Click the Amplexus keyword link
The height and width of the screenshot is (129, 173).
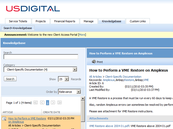tap(109, 80)
